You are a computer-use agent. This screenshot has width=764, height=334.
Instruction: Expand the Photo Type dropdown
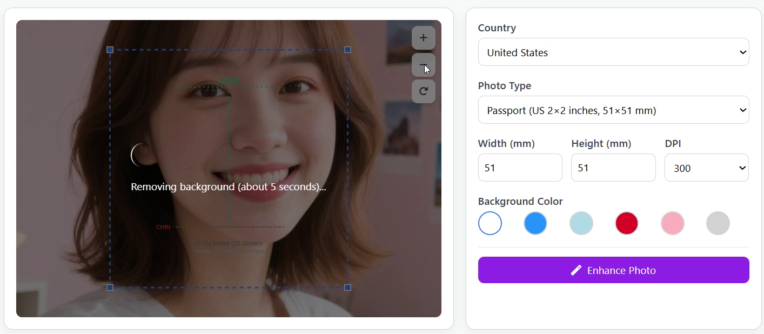613,110
